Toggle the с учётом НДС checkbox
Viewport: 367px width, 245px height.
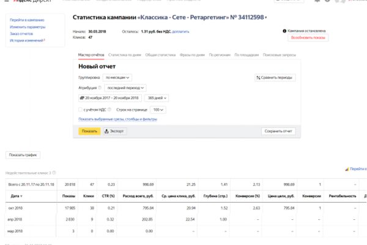80,110
